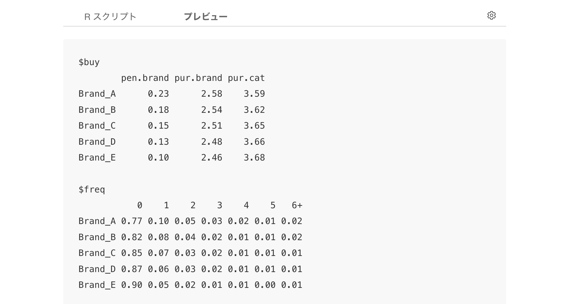577x304 pixels.
Task: Click Brand_A row in $buy table
Action: click(x=172, y=94)
